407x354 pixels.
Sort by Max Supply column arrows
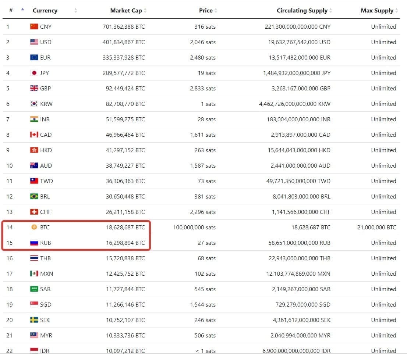396,10
